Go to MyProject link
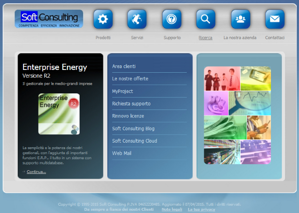 (x=123, y=92)
